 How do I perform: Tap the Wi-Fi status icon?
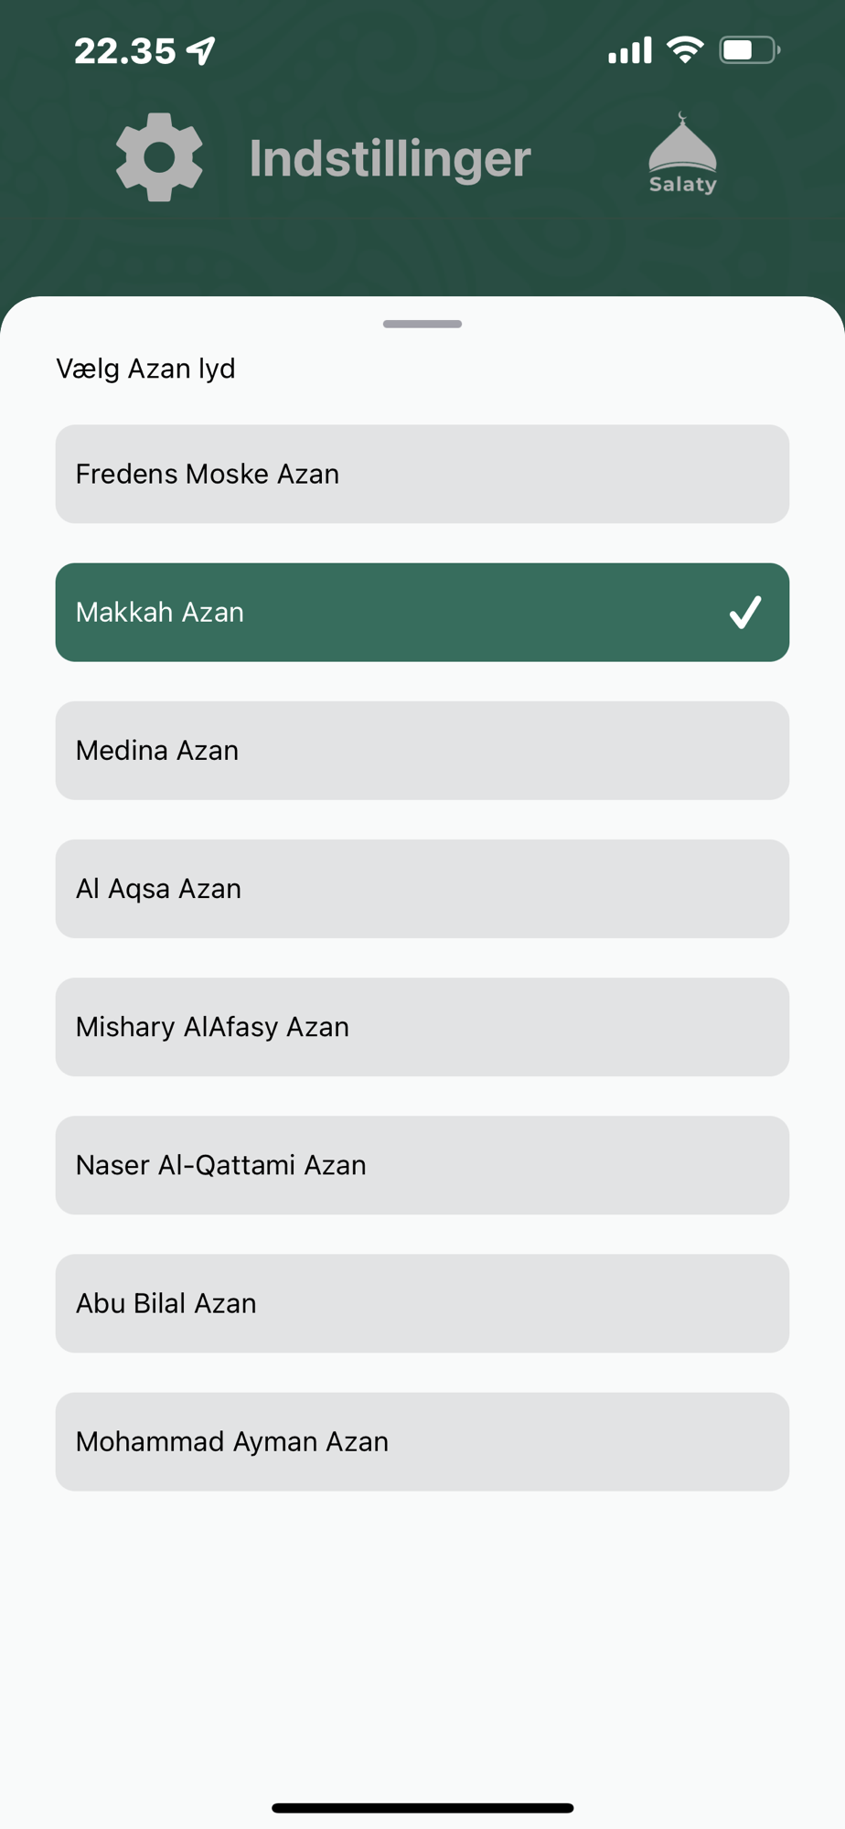685,49
